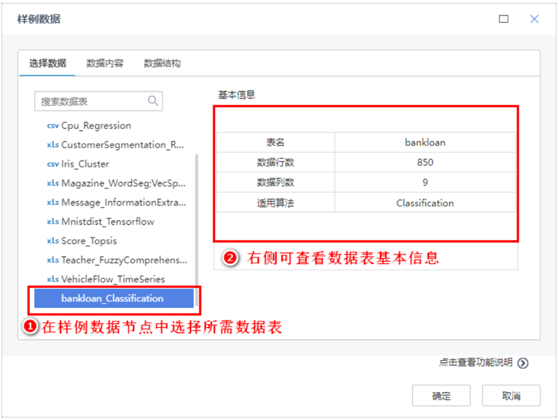Image resolution: width=559 pixels, height=420 pixels.
Task: Switch to the 数据内容 tab
Action: [105, 63]
